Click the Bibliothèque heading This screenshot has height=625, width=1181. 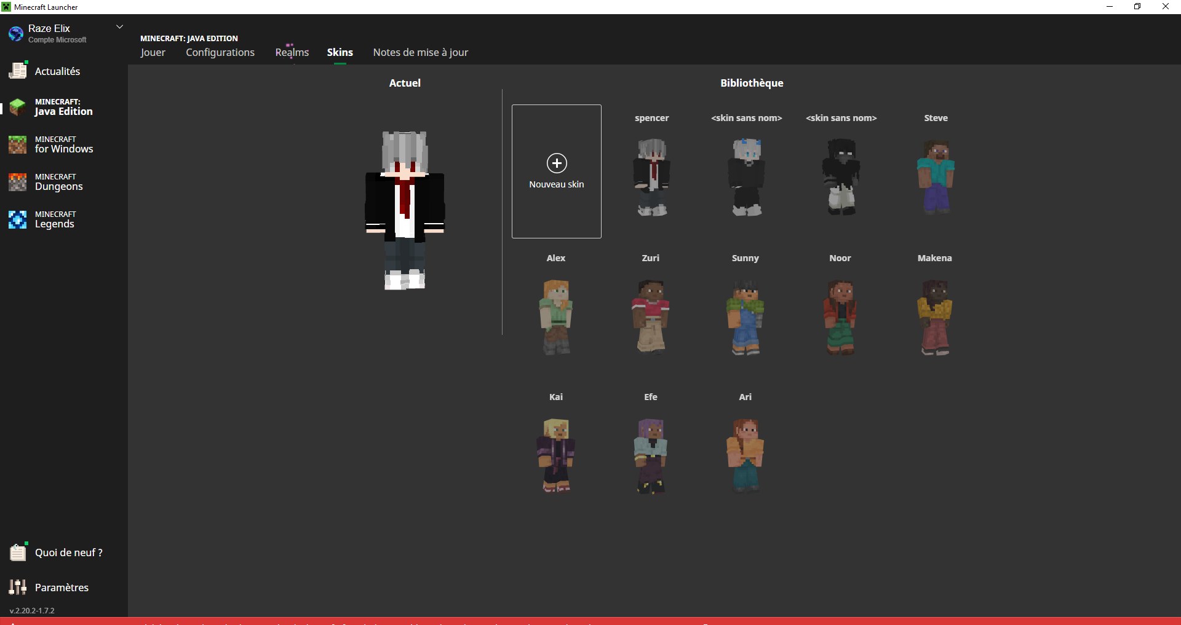(x=752, y=83)
